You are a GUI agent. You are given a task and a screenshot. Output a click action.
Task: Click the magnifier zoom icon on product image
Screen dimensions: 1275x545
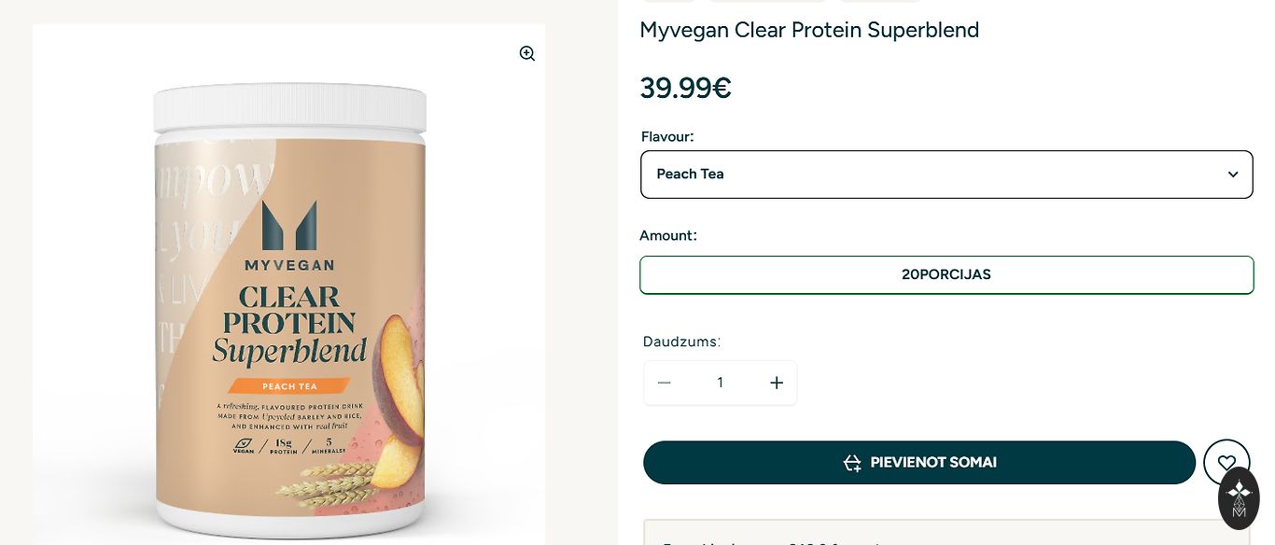(527, 54)
